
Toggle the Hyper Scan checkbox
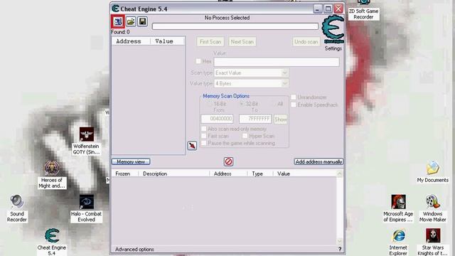click(245, 136)
